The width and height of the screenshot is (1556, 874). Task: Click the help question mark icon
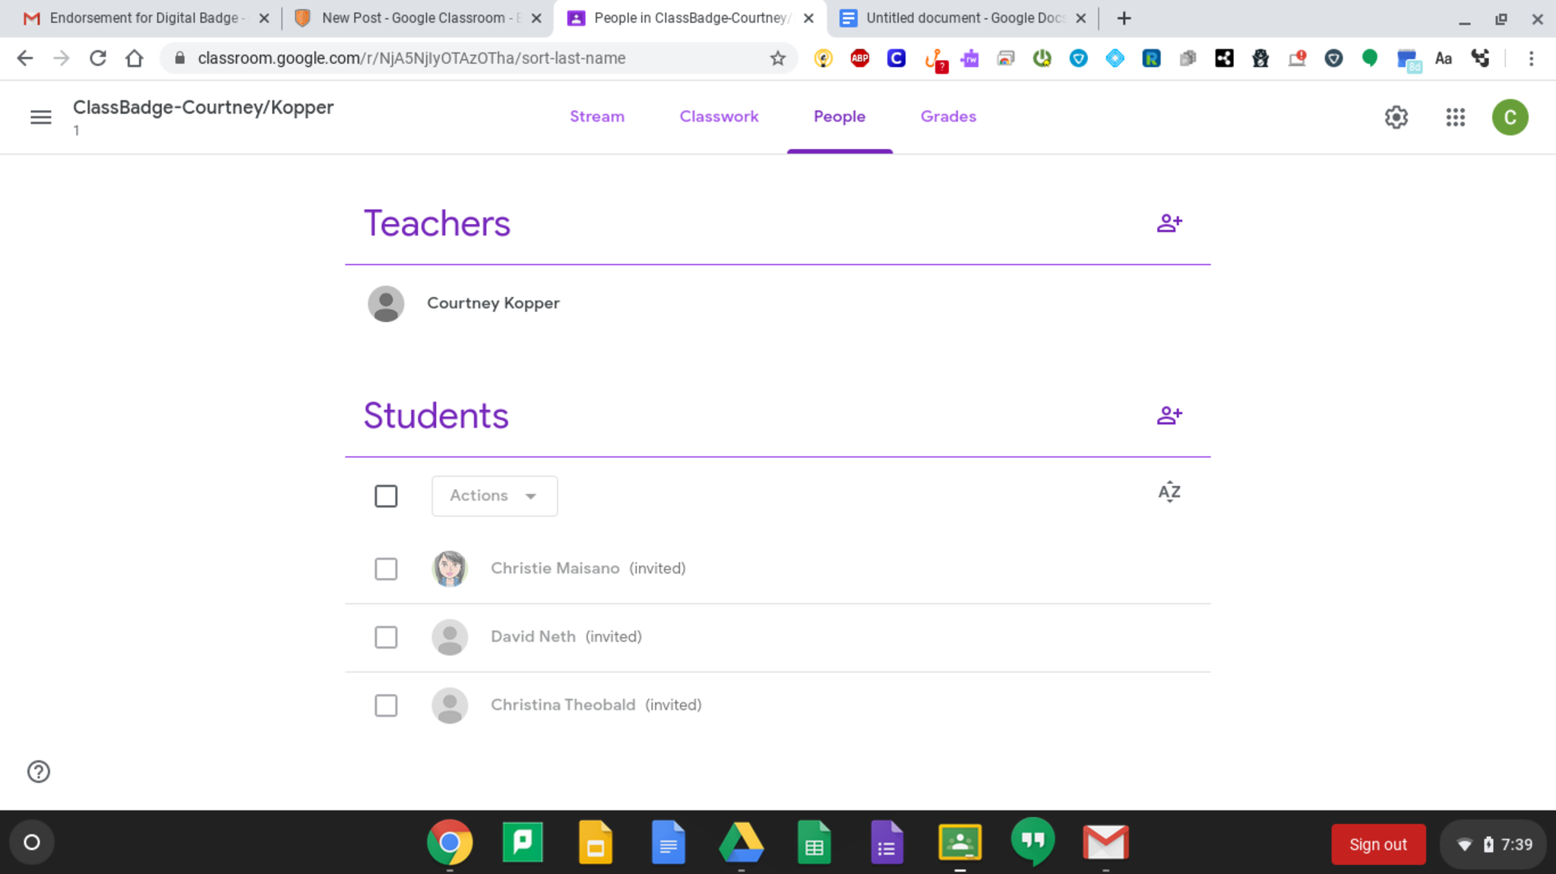click(39, 771)
